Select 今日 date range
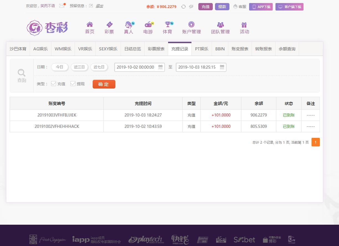The width and height of the screenshot is (339, 246). 60,67
